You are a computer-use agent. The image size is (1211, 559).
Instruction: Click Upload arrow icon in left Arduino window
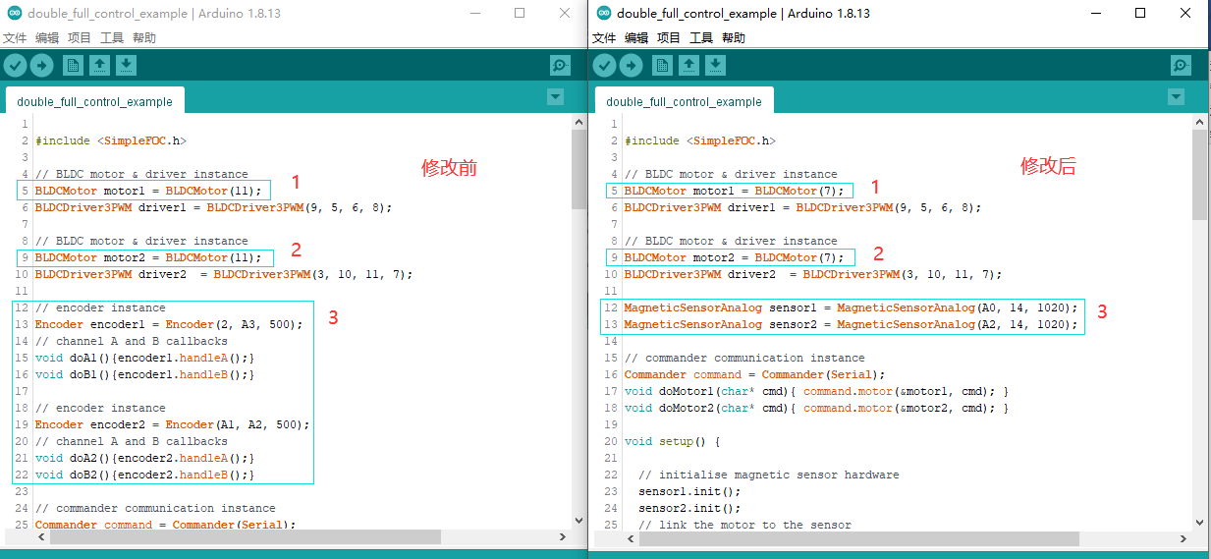[41, 66]
